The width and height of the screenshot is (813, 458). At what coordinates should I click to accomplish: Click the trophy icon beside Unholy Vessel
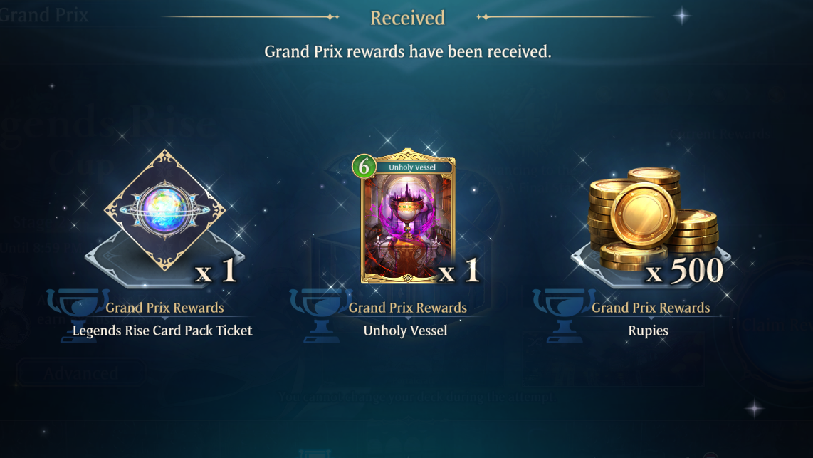pyautogui.click(x=322, y=316)
